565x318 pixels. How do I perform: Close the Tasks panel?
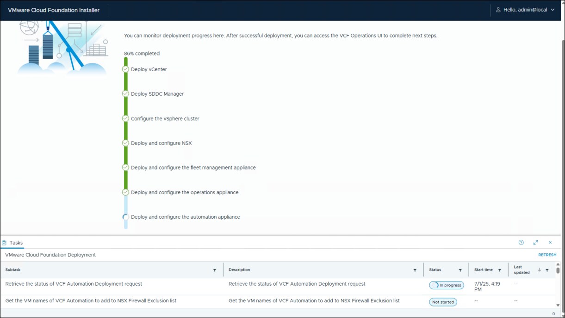550,242
